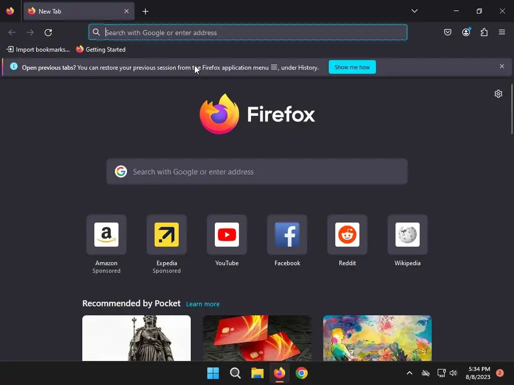Expand the list all tabs chevron
The width and height of the screenshot is (514, 385).
tap(414, 11)
